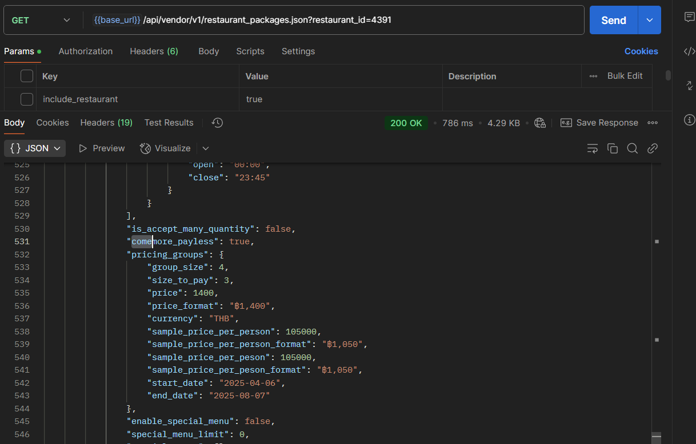
Task: Open the comments icon in right sidebar
Action: pyautogui.click(x=689, y=17)
